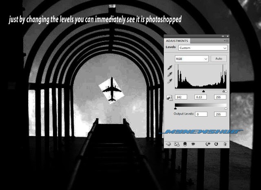The height and width of the screenshot is (190, 261).
Task: Click the white output level slider handle
Action: 226,109
